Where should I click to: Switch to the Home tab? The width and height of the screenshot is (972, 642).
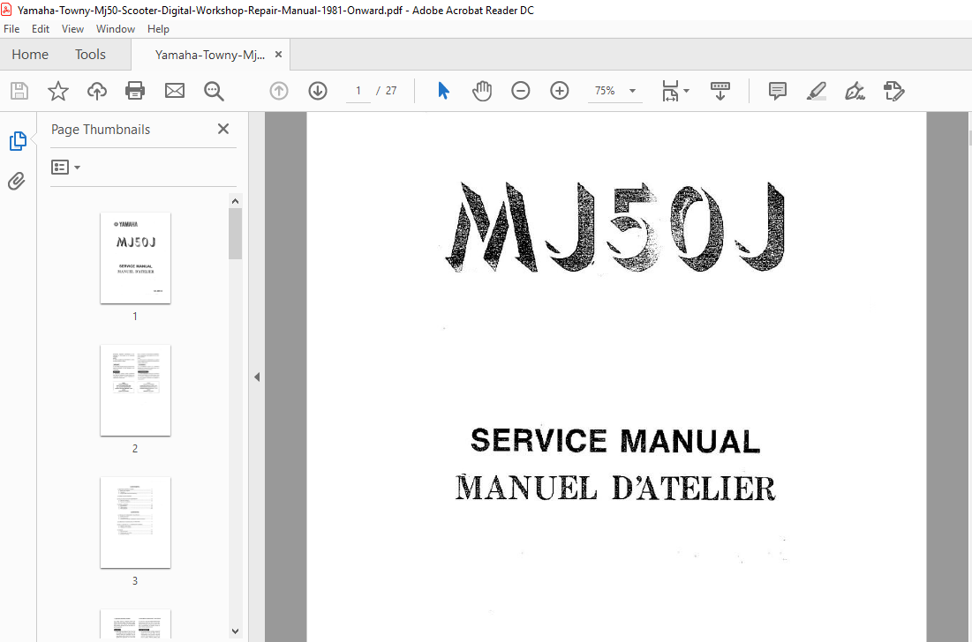[30, 55]
